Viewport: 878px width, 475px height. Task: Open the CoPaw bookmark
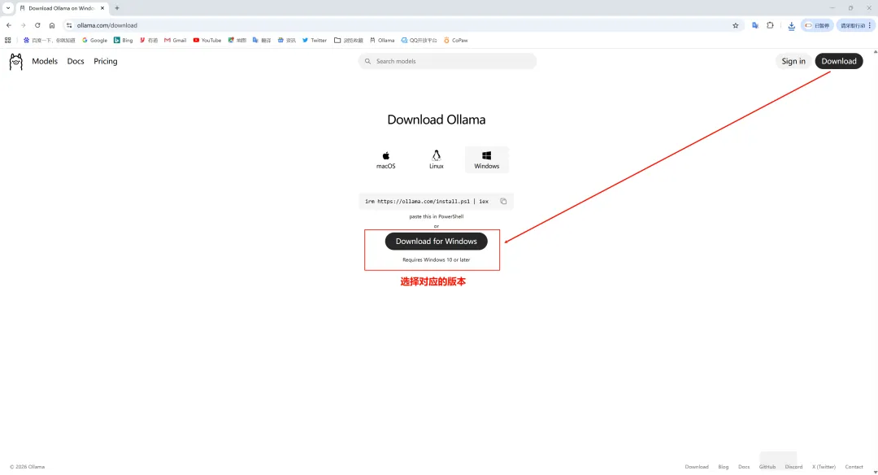pyautogui.click(x=455, y=41)
